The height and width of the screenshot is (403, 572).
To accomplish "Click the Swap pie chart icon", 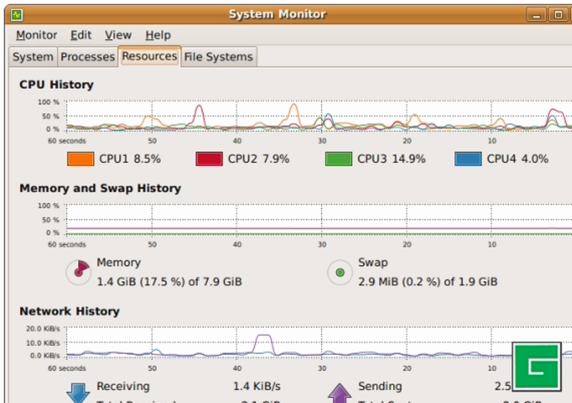I will coord(340,272).
